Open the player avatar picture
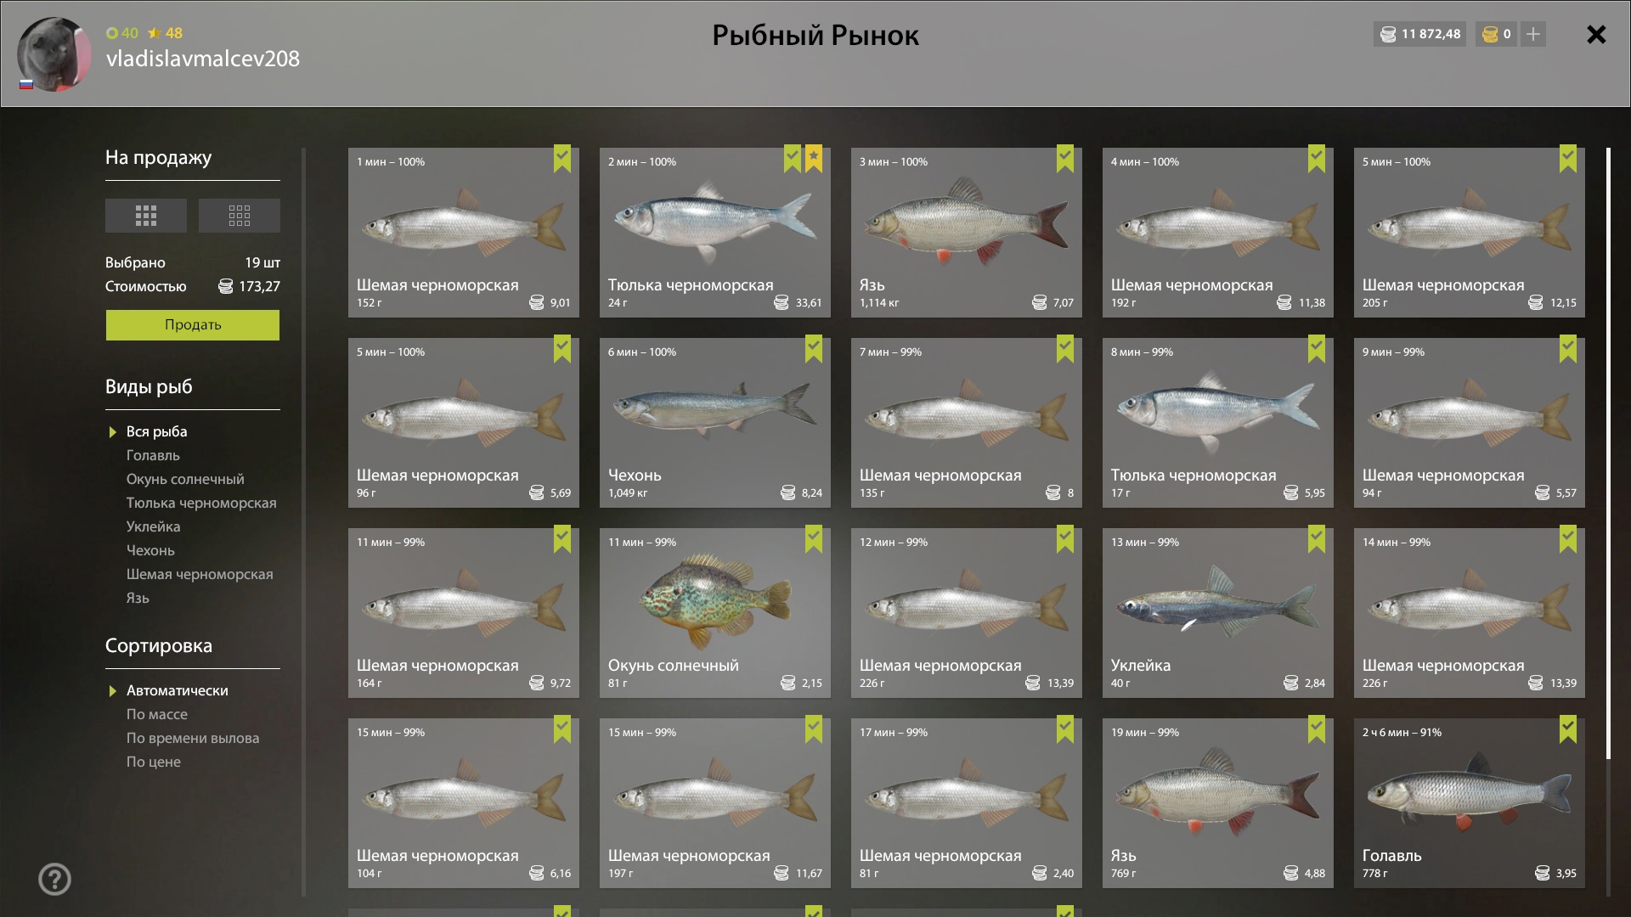The image size is (1631, 917). tap(54, 53)
